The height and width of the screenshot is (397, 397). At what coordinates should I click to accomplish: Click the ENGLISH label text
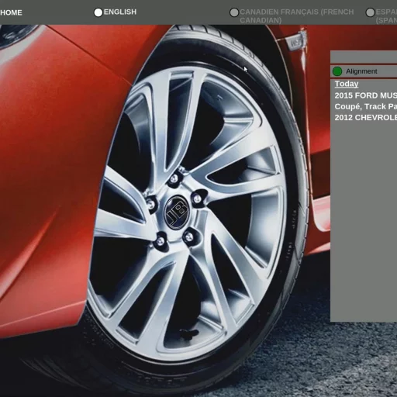coord(120,12)
